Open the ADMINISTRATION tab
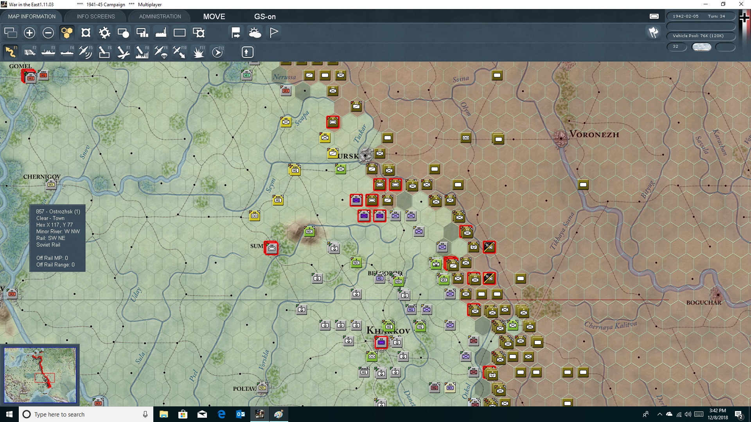The width and height of the screenshot is (751, 422). tap(160, 16)
